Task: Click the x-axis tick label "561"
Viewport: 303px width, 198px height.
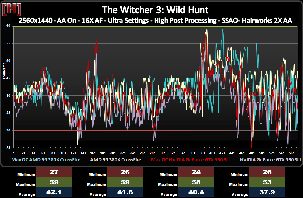Action: coord(292,153)
